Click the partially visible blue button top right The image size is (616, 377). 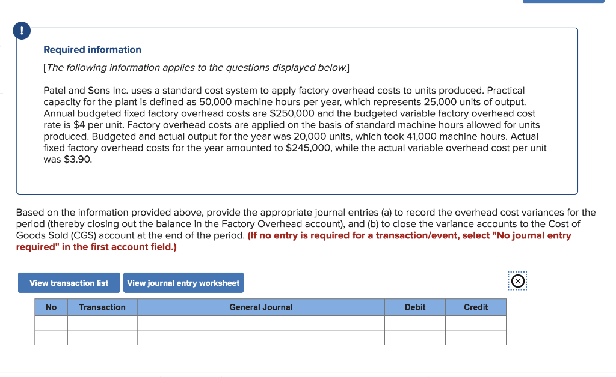point(563,1)
